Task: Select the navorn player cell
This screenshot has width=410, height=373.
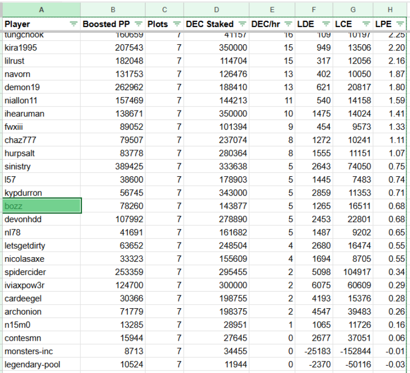Action: [x=41, y=74]
